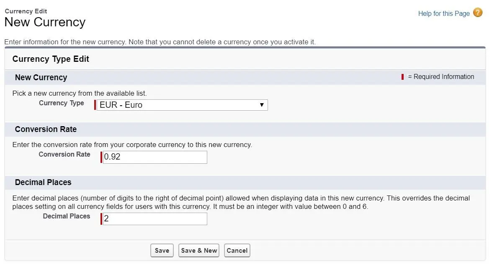Click the red Required Information marker
This screenshot has height=269, width=492.
tap(402, 77)
